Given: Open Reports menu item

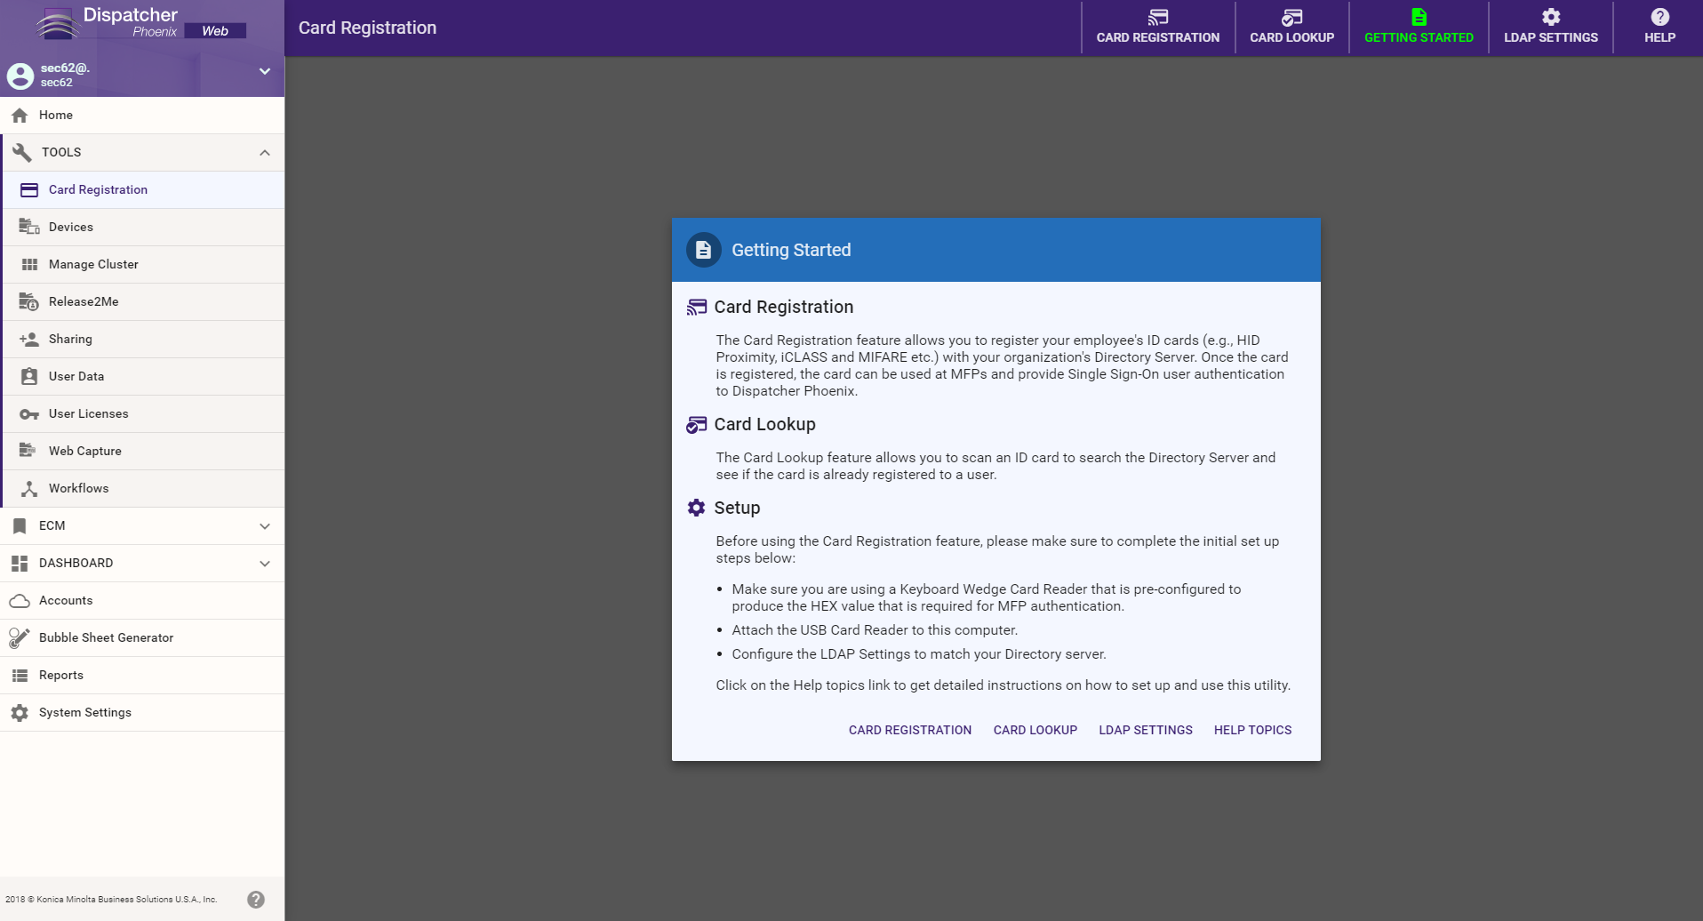Looking at the screenshot, I should tap(142, 676).
